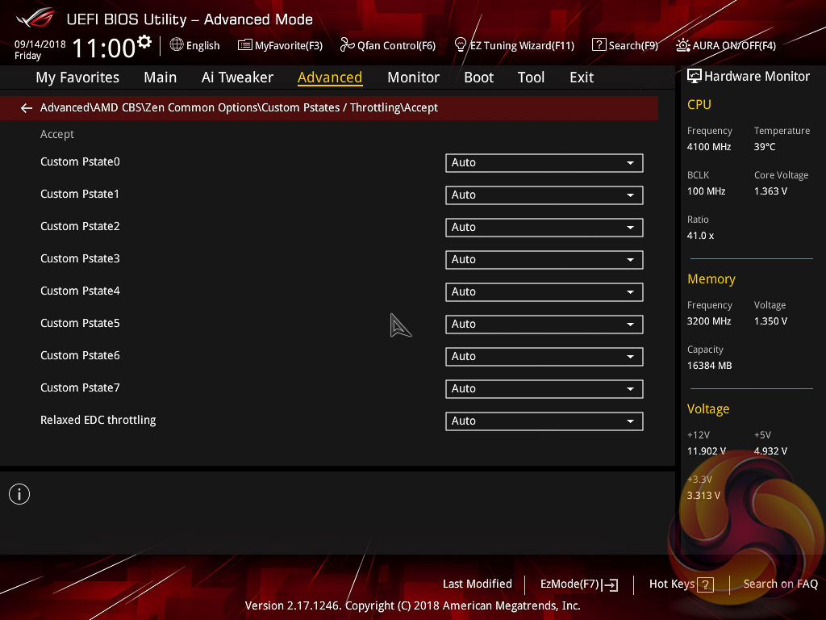Select Custom Pstate7 row label
This screenshot has height=620, width=826.
tap(80, 388)
